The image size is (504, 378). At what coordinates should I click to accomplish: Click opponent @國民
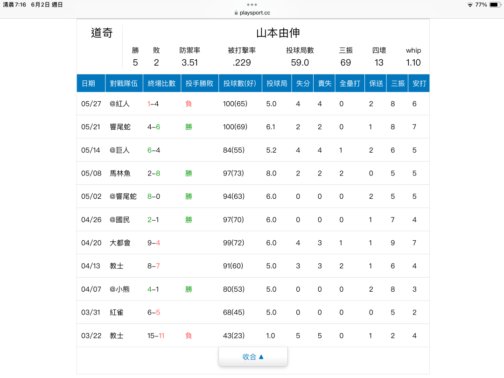(119, 220)
